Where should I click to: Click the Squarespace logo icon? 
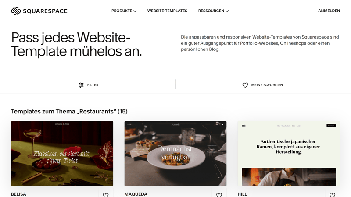(x=16, y=11)
